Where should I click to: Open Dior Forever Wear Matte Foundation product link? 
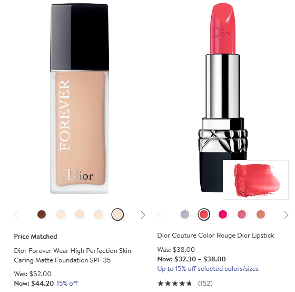(74, 256)
